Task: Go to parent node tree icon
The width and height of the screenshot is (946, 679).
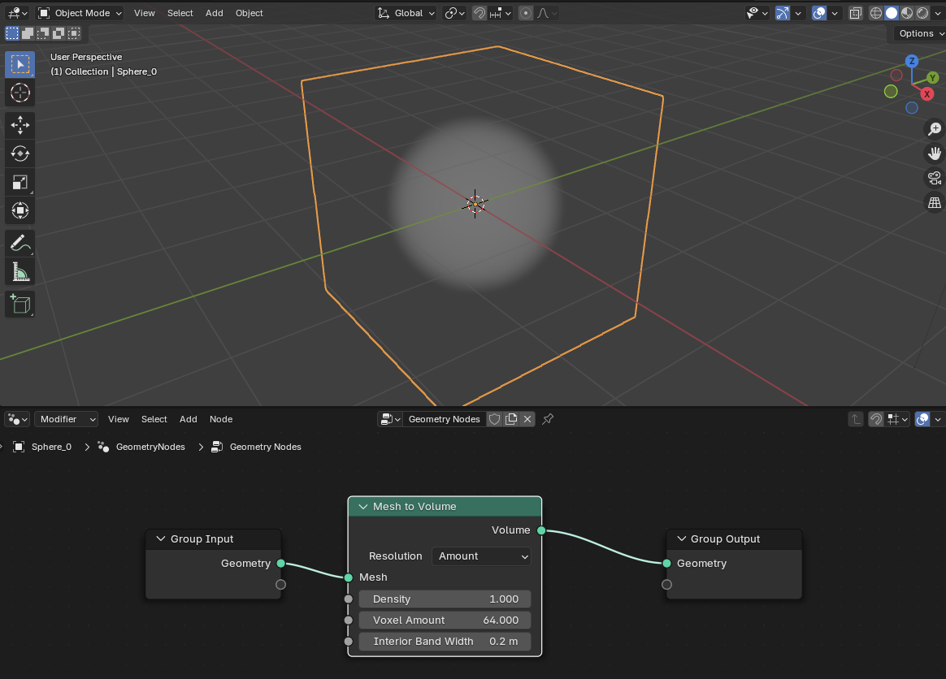Action: pos(856,419)
